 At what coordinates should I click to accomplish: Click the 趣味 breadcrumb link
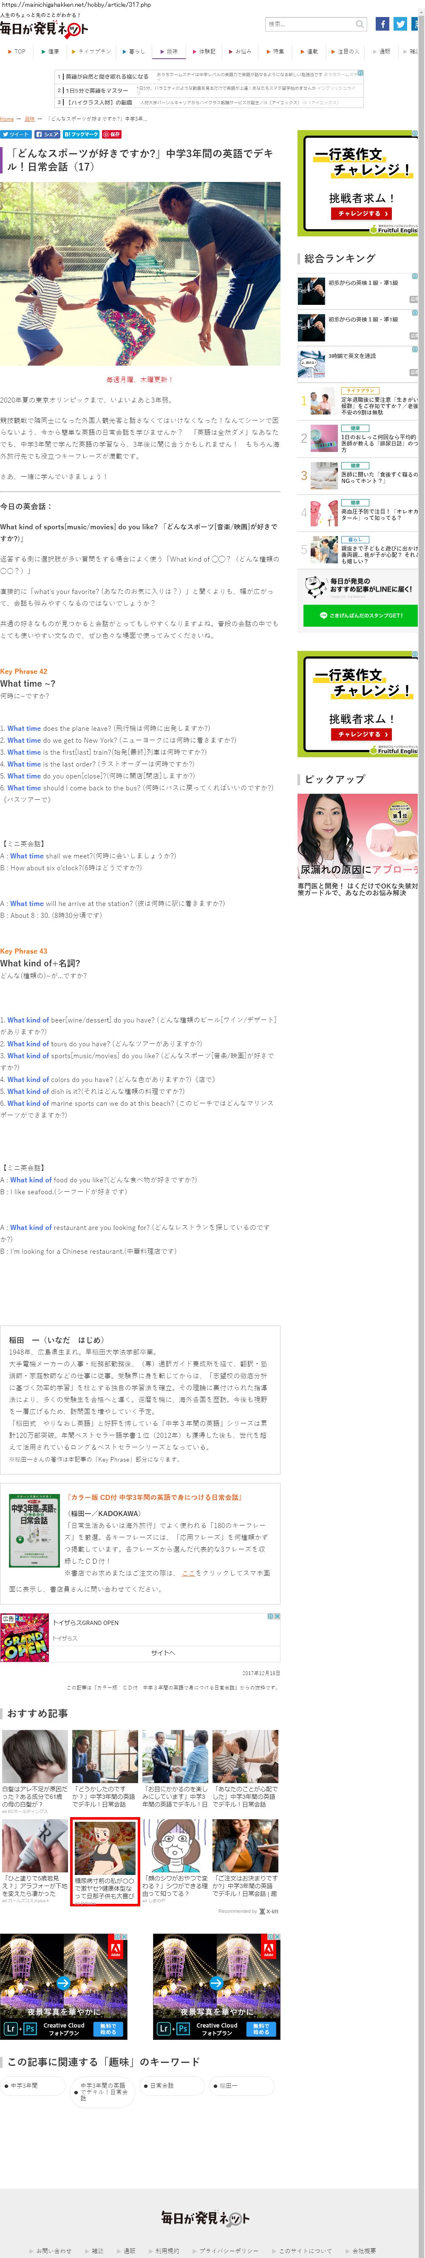point(30,118)
